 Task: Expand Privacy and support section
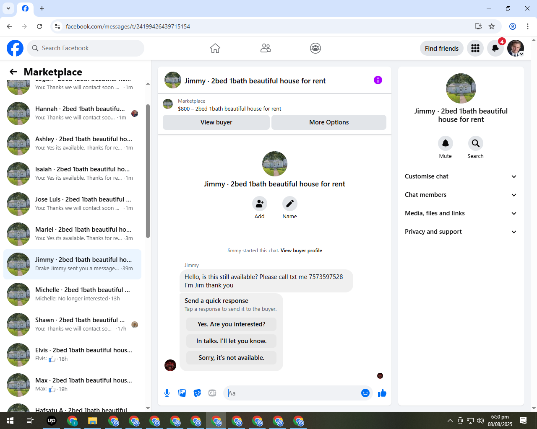coord(461,232)
